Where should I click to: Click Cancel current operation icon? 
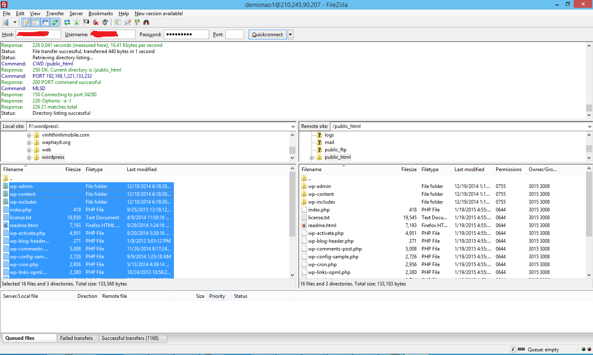(x=86, y=22)
